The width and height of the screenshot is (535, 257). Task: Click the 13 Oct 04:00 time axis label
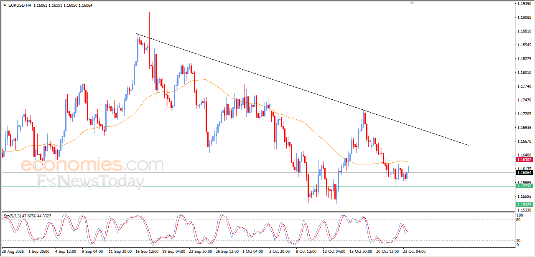(x=334, y=252)
